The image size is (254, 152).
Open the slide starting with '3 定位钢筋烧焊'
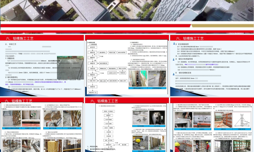click(212, 66)
